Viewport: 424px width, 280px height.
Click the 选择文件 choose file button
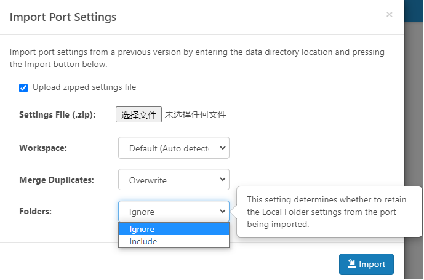138,114
